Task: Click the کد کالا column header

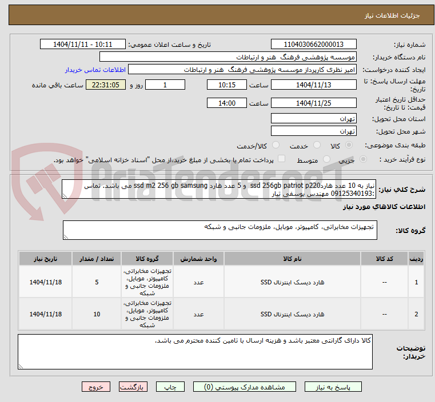Action: [384, 259]
